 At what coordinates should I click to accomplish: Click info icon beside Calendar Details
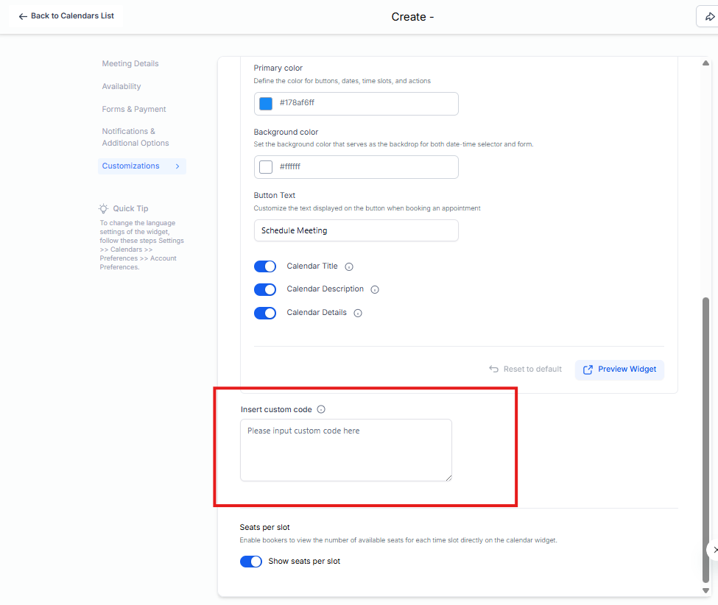click(x=358, y=313)
